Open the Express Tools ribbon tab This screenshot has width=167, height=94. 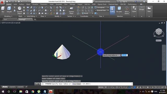[x=102, y=4]
